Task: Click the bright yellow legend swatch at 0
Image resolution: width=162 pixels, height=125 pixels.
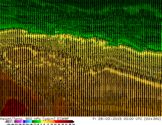Action: click(42, 121)
